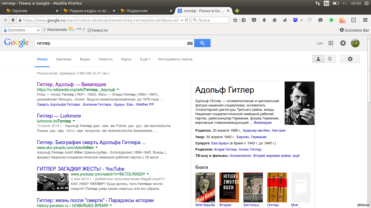Open the on-screen keyboard in search box
This screenshot has height=208, width=371.
pyautogui.click(x=190, y=43)
